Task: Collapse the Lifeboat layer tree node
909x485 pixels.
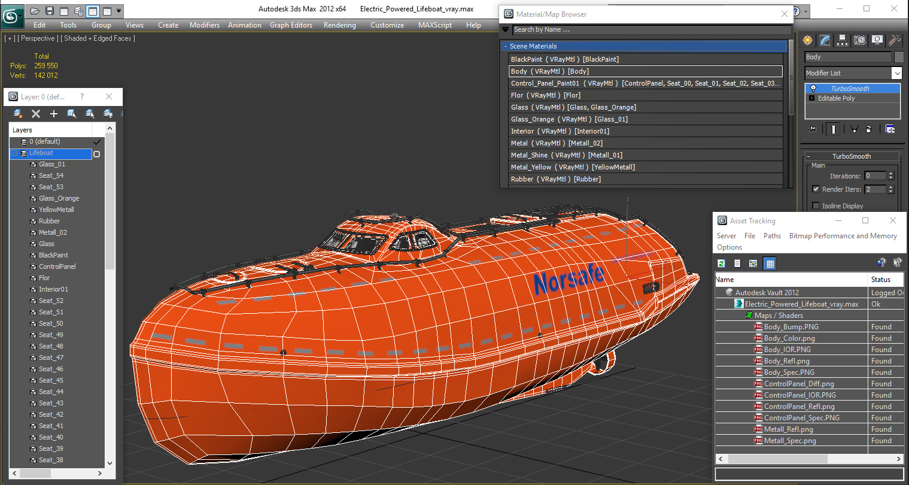Action: [14, 153]
